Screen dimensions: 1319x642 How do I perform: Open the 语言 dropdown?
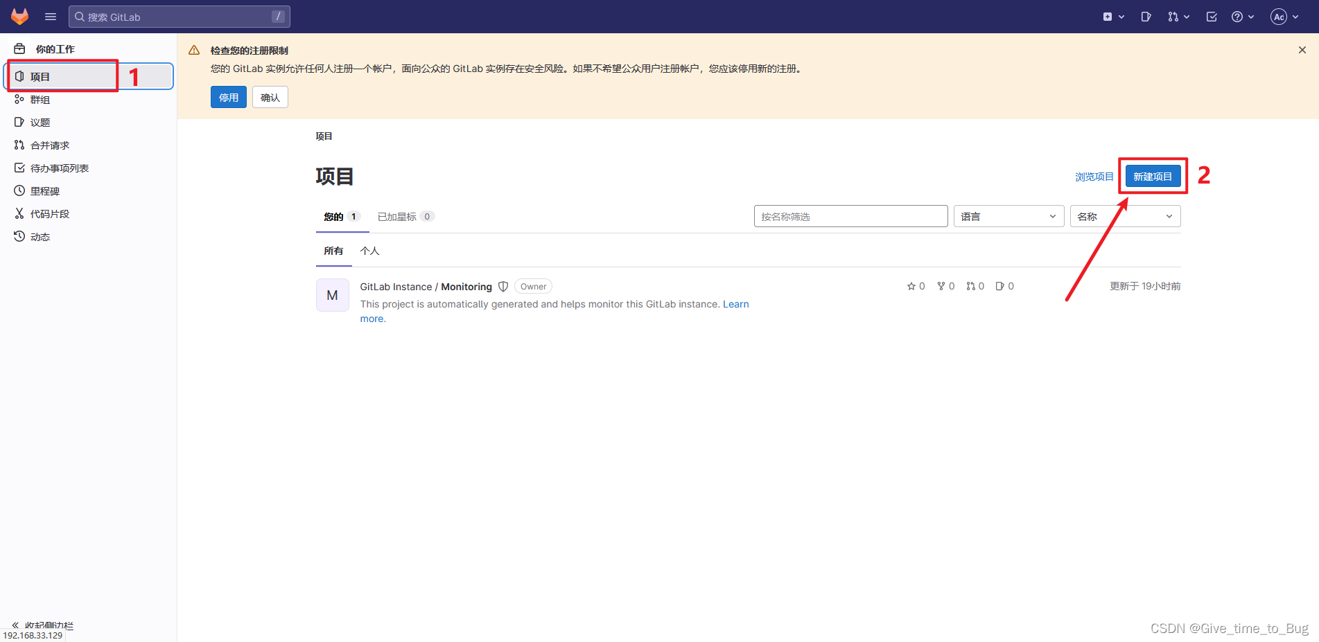(1008, 216)
